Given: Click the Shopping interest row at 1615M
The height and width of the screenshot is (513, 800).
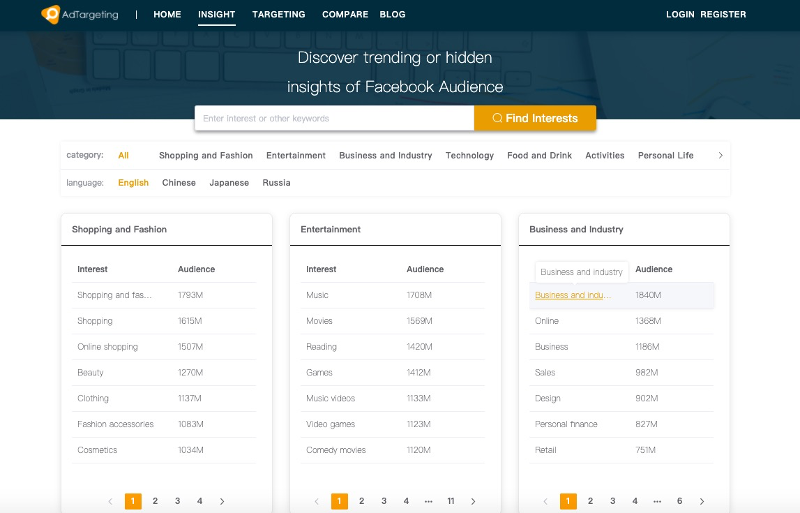Looking at the screenshot, I should (164, 321).
